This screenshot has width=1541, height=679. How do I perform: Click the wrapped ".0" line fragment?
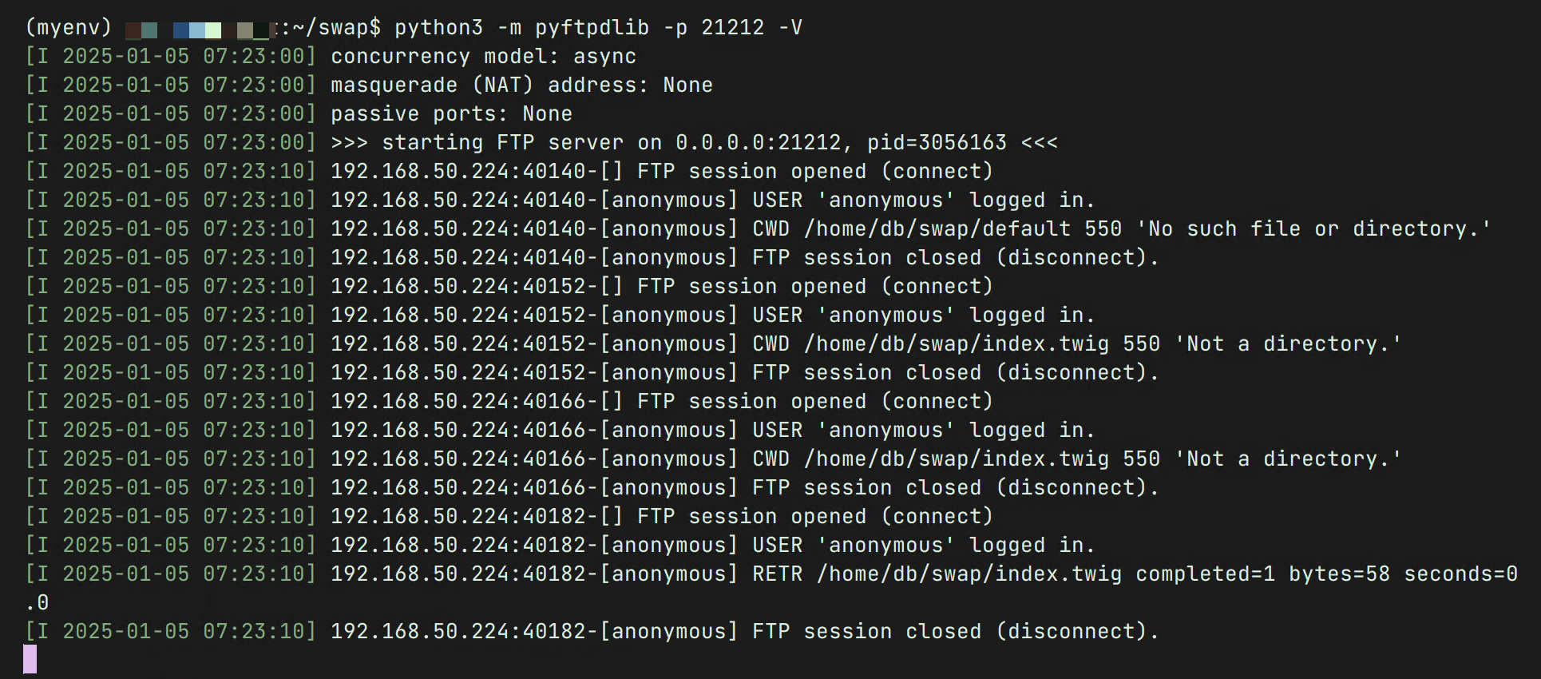point(37,602)
